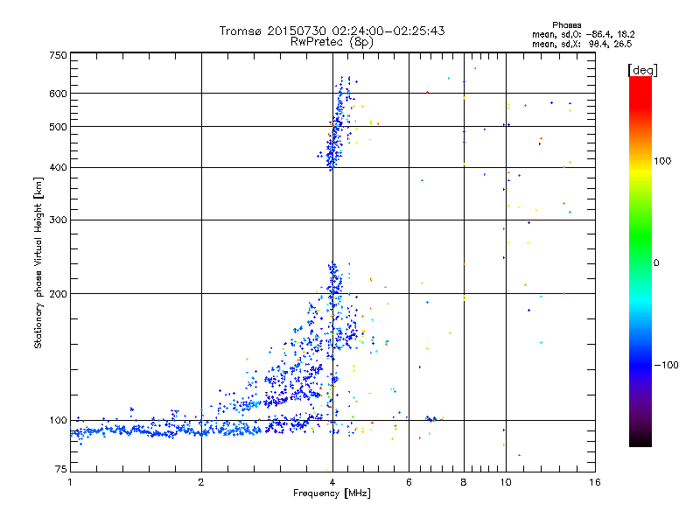700x525 pixels.
Task: Click the 'Phases' header label
Action: pos(566,25)
